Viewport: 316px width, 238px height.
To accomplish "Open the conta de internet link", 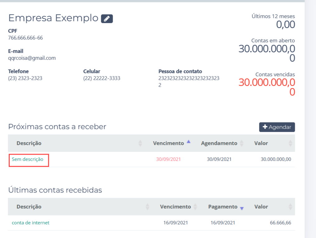I will pyautogui.click(x=31, y=223).
